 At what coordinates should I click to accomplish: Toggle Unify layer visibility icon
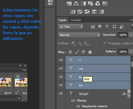click(80, 43)
